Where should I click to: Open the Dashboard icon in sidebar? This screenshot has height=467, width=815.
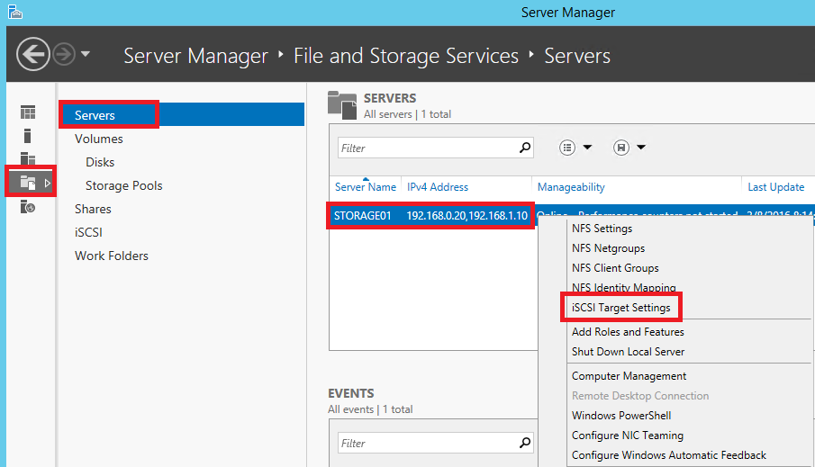click(x=28, y=112)
